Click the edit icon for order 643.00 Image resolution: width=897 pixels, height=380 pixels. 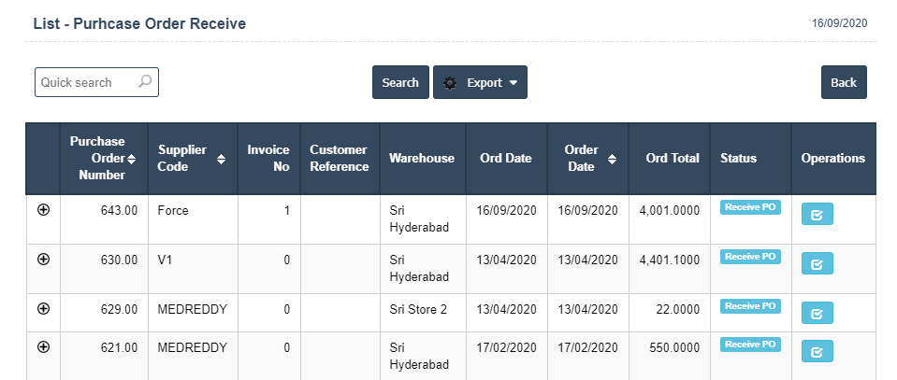(x=817, y=215)
